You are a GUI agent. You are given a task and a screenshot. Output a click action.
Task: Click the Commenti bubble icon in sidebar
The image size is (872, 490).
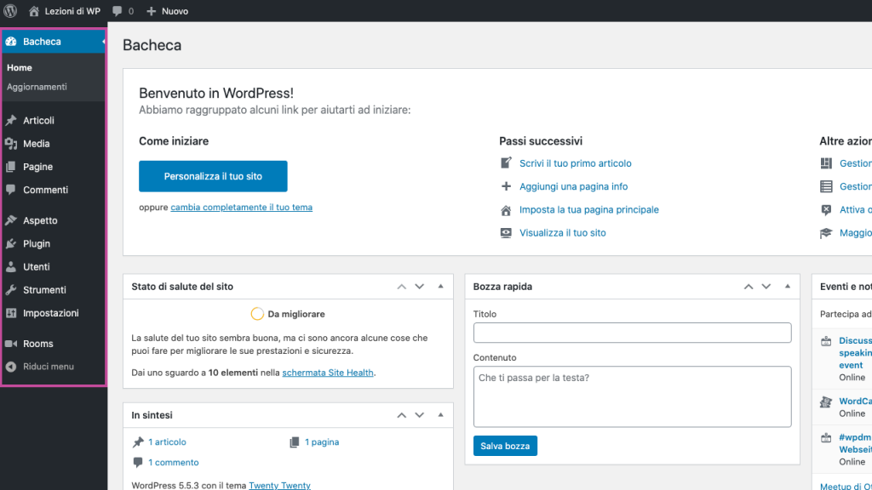click(x=11, y=190)
